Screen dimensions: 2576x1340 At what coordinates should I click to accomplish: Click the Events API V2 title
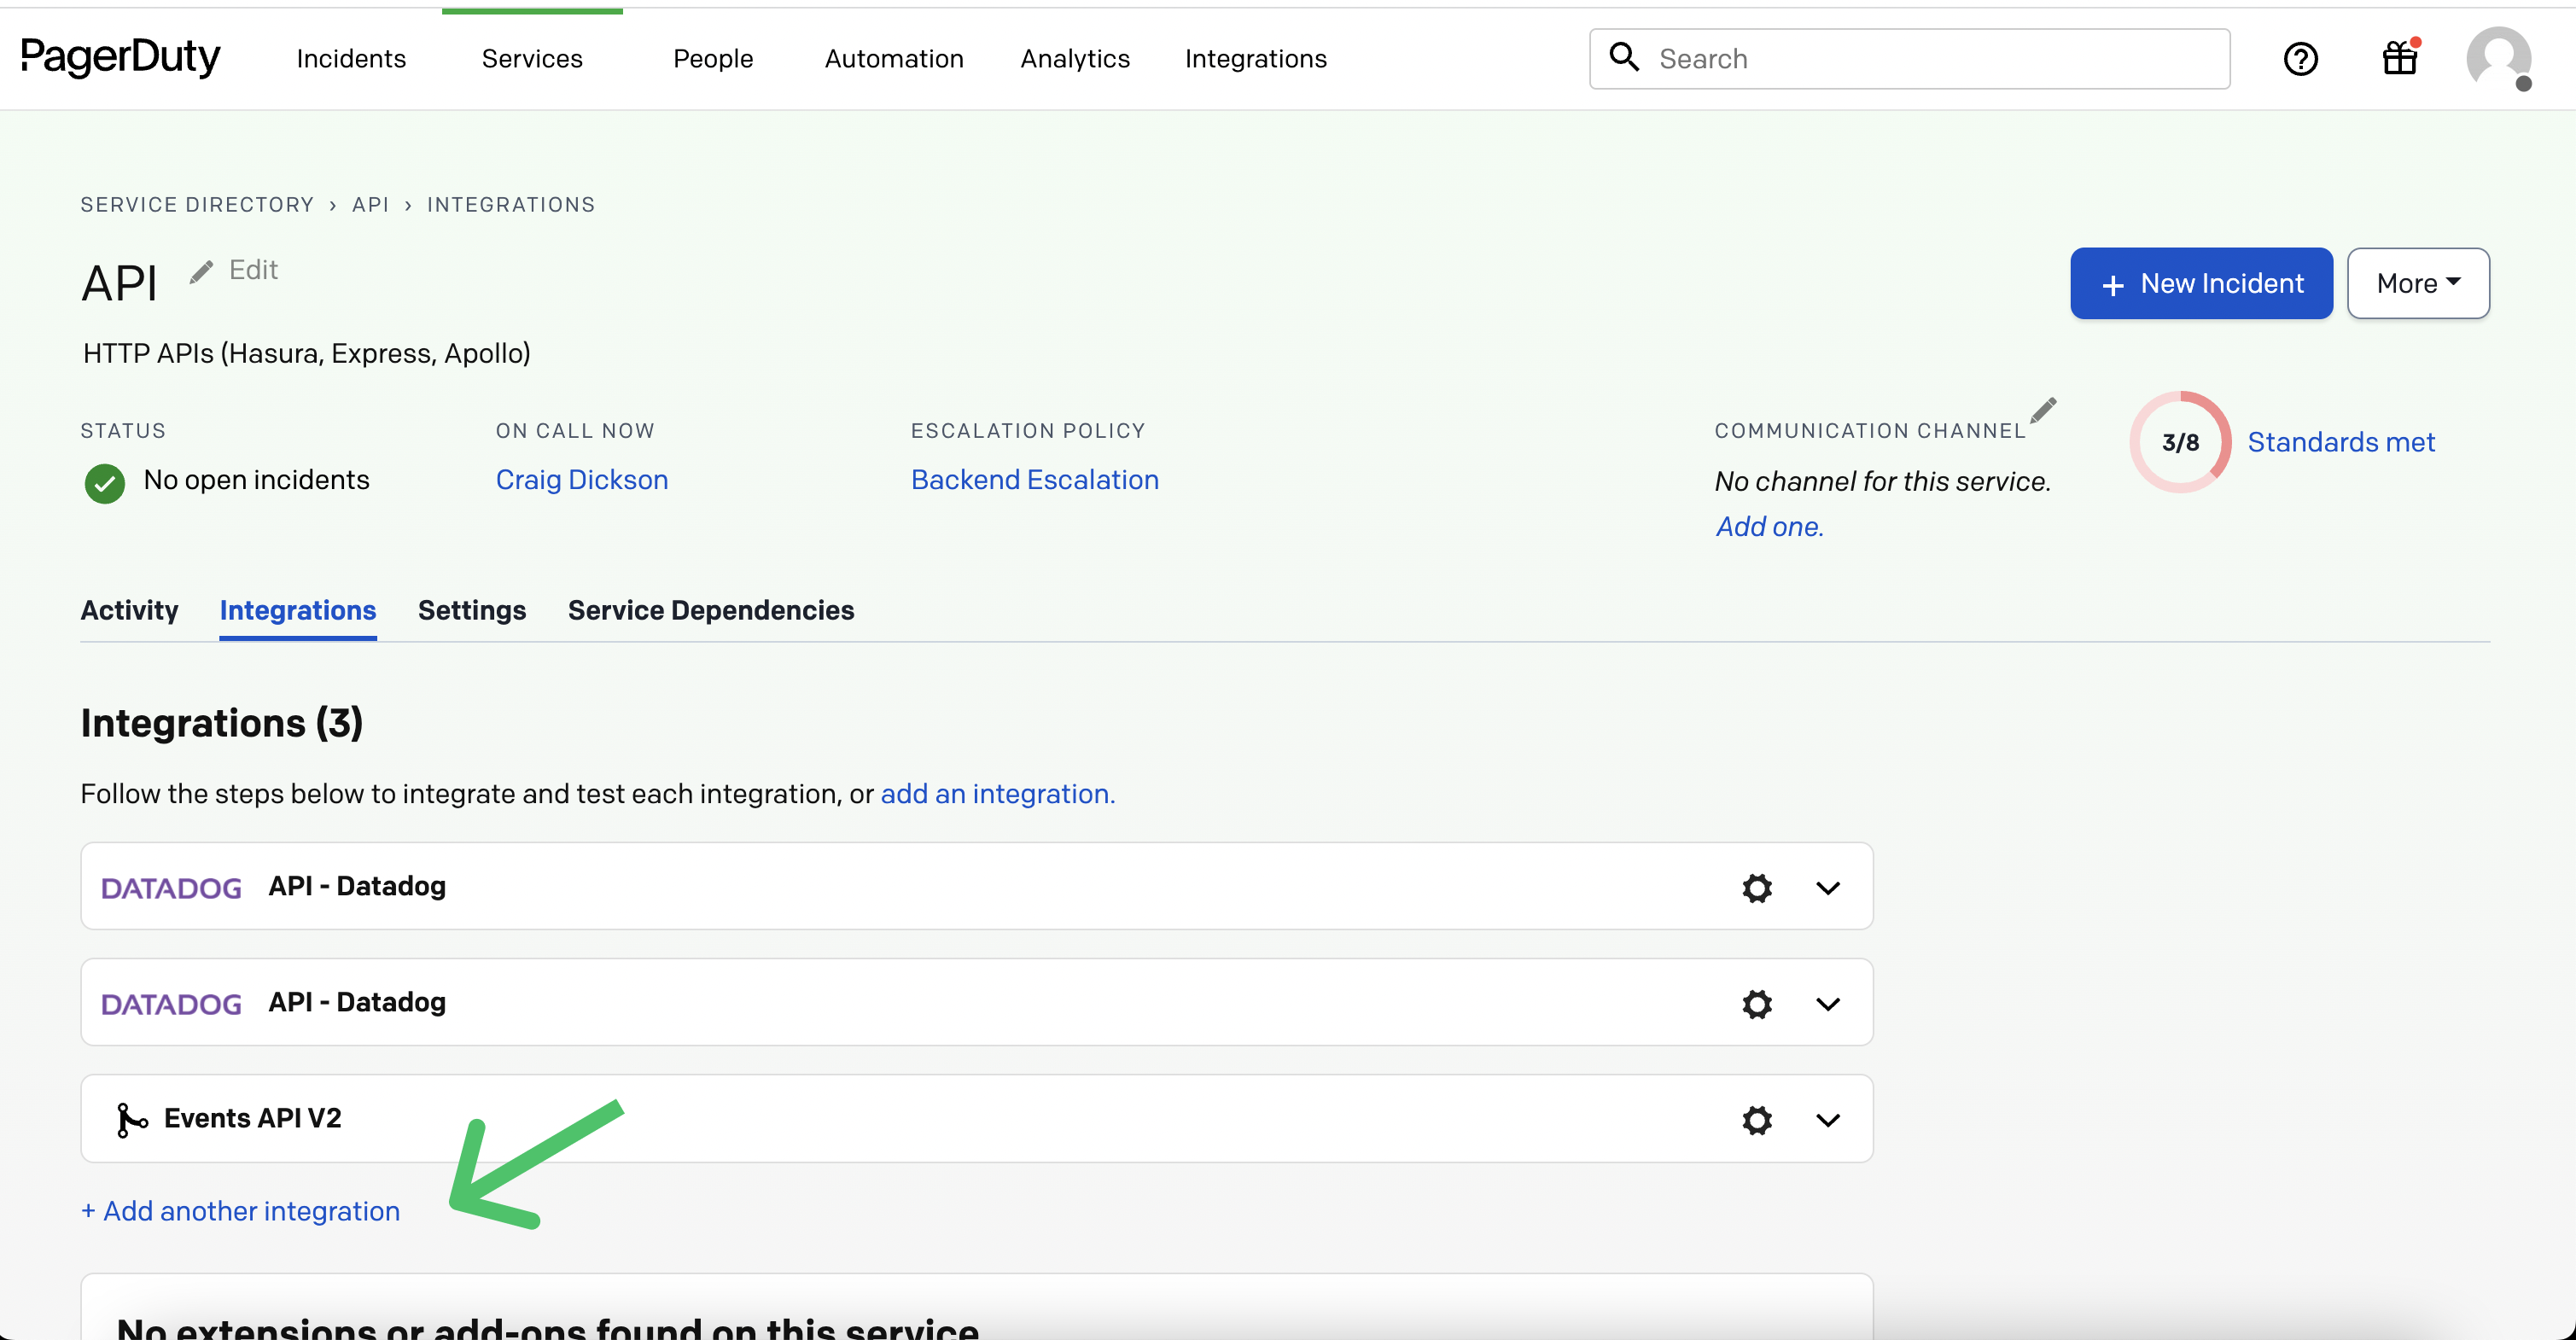click(x=253, y=1118)
